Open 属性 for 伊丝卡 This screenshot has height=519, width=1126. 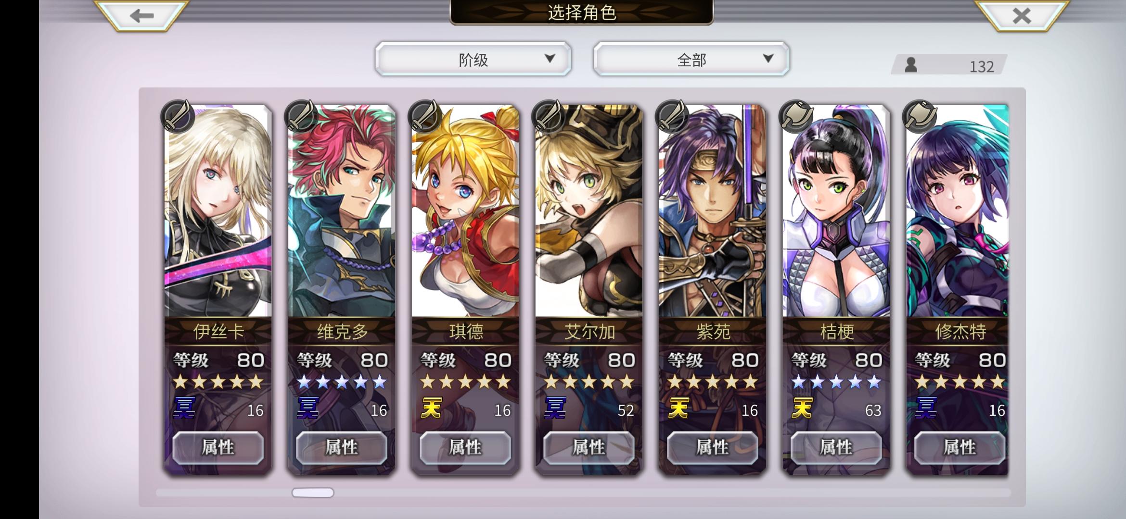tap(218, 448)
